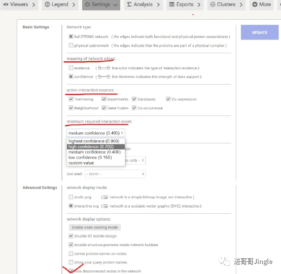Click the cluster icon on Clusters tab
281x274 pixels.
[213, 4]
